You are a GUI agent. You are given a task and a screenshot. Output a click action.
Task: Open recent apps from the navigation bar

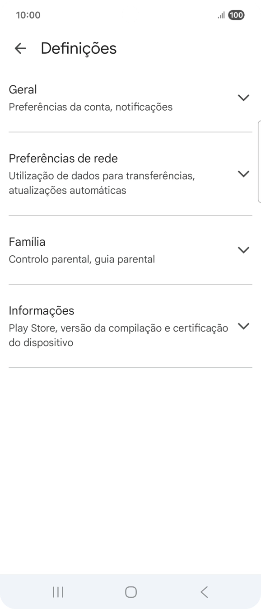click(57, 591)
